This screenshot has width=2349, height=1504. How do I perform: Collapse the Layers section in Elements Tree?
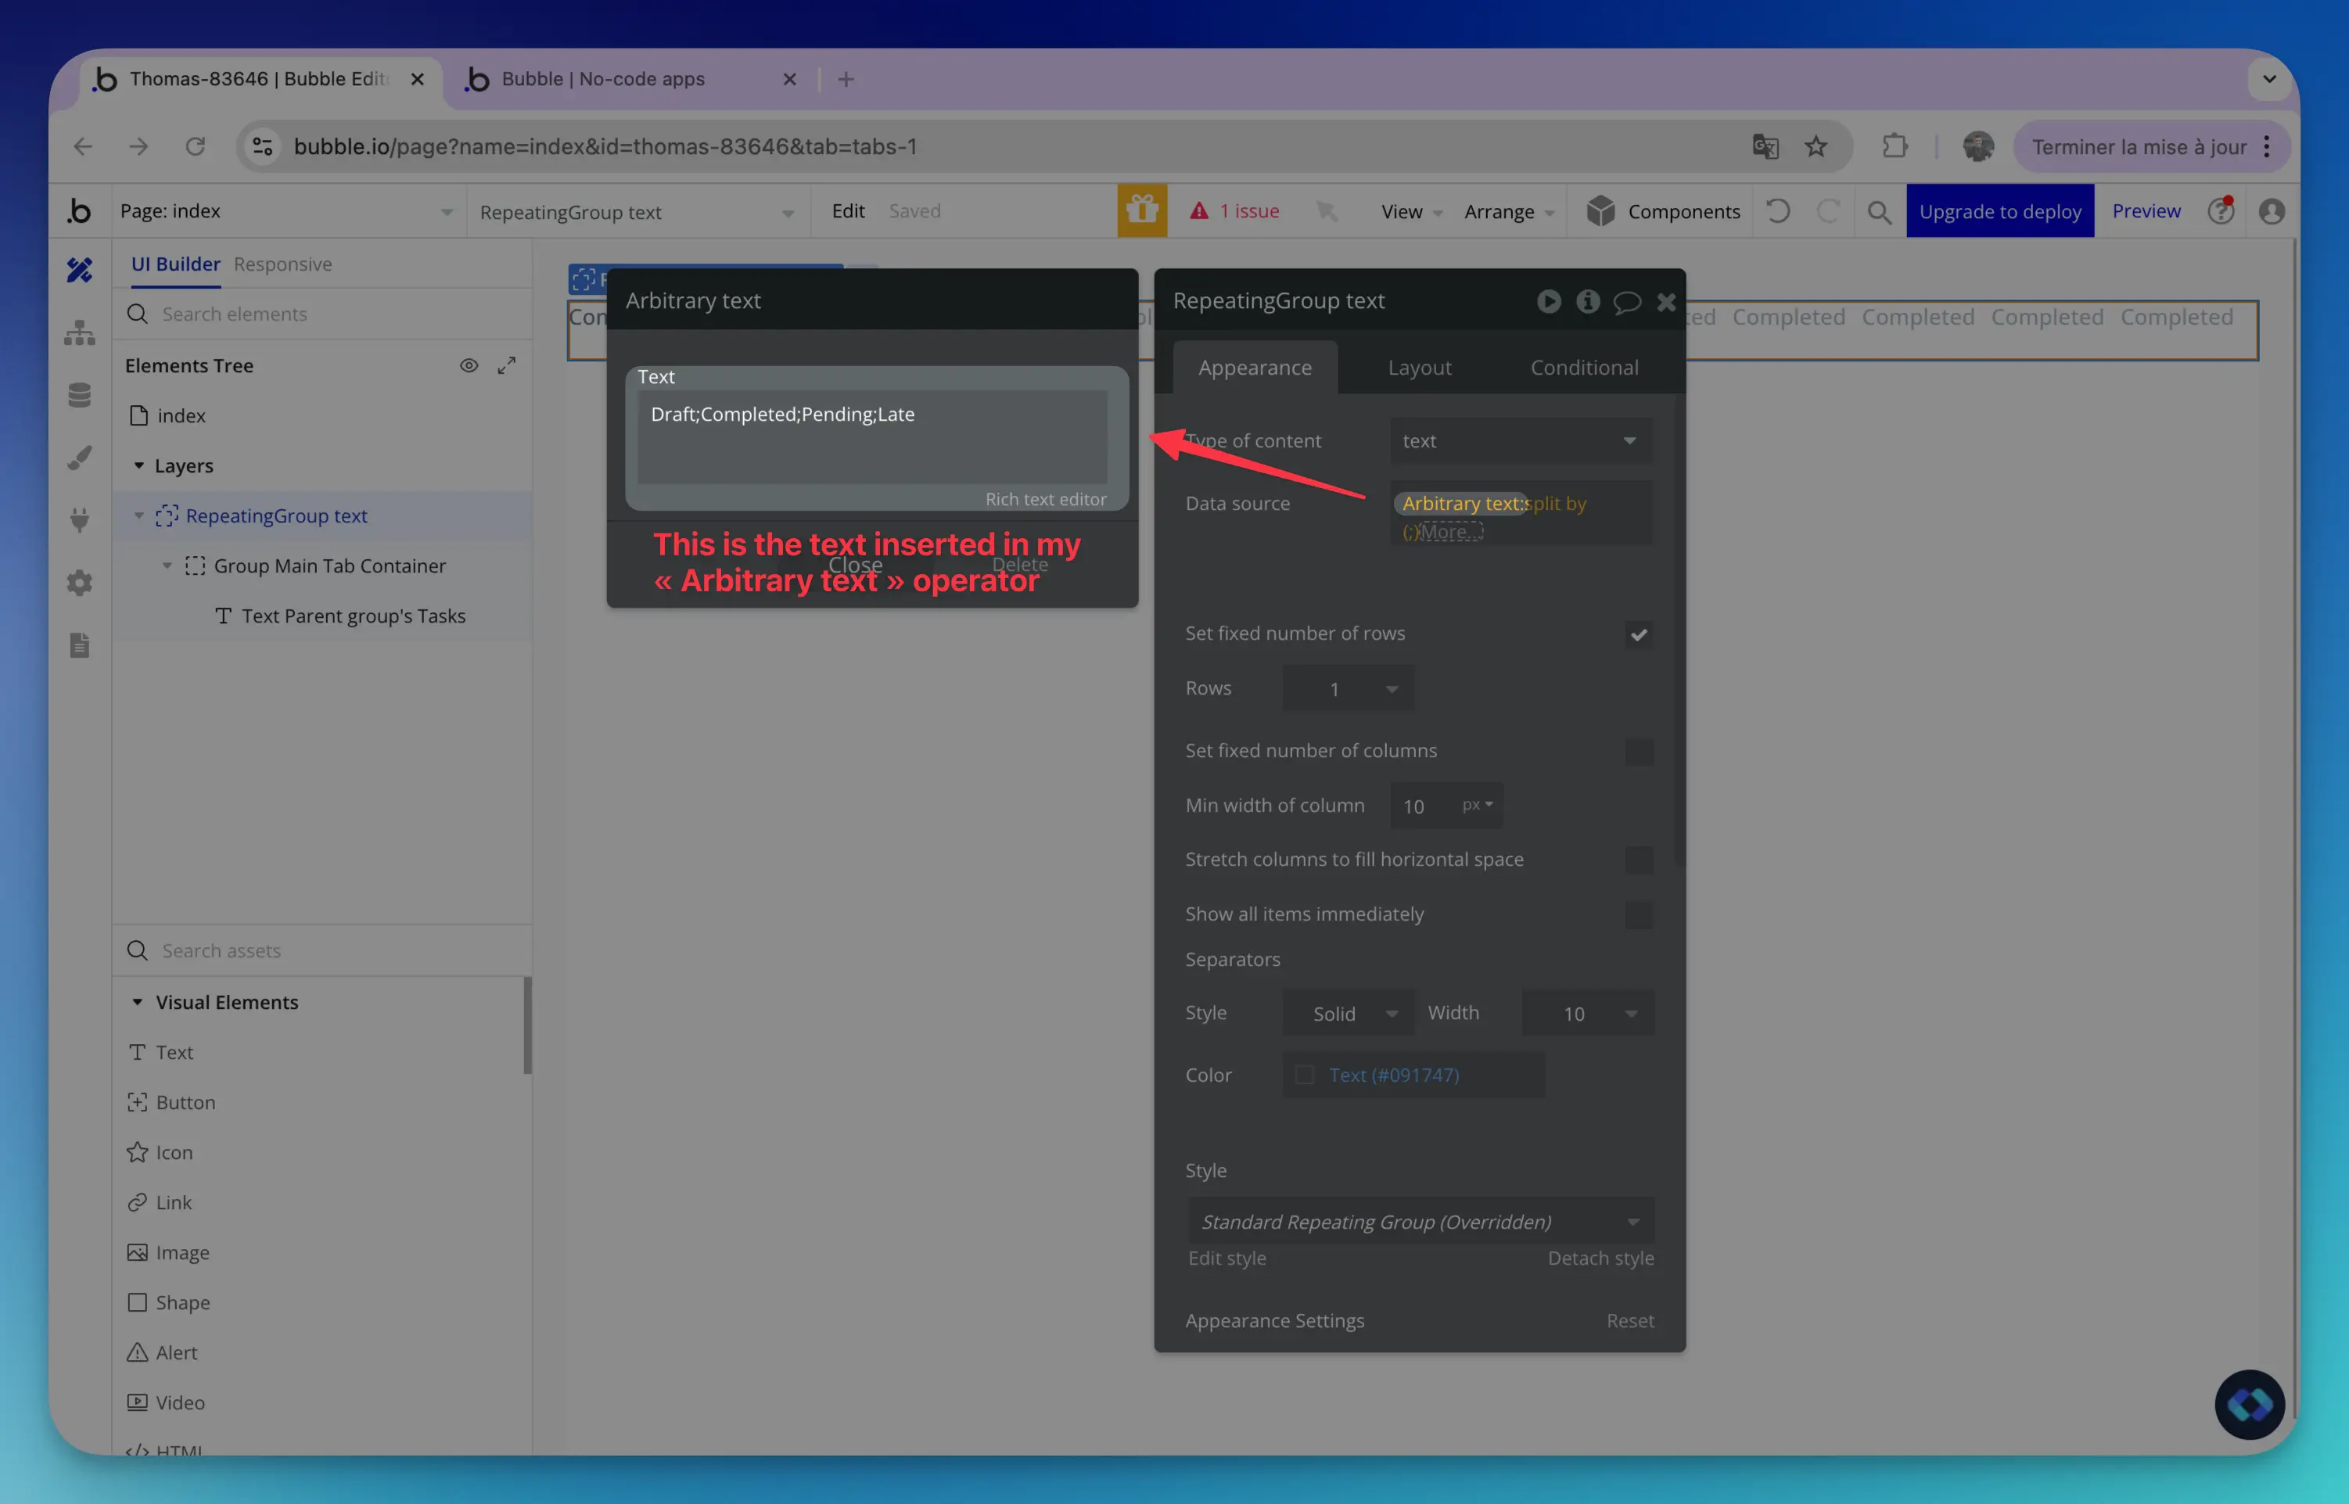click(x=138, y=466)
